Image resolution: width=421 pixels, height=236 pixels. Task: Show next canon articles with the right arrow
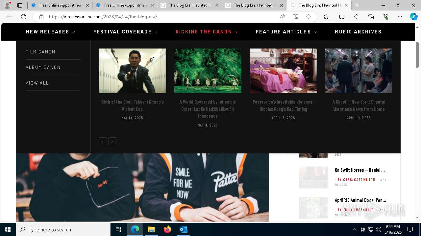pyautogui.click(x=112, y=141)
